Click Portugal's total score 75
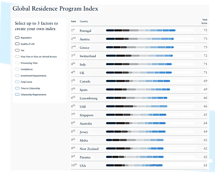 click(x=205, y=30)
